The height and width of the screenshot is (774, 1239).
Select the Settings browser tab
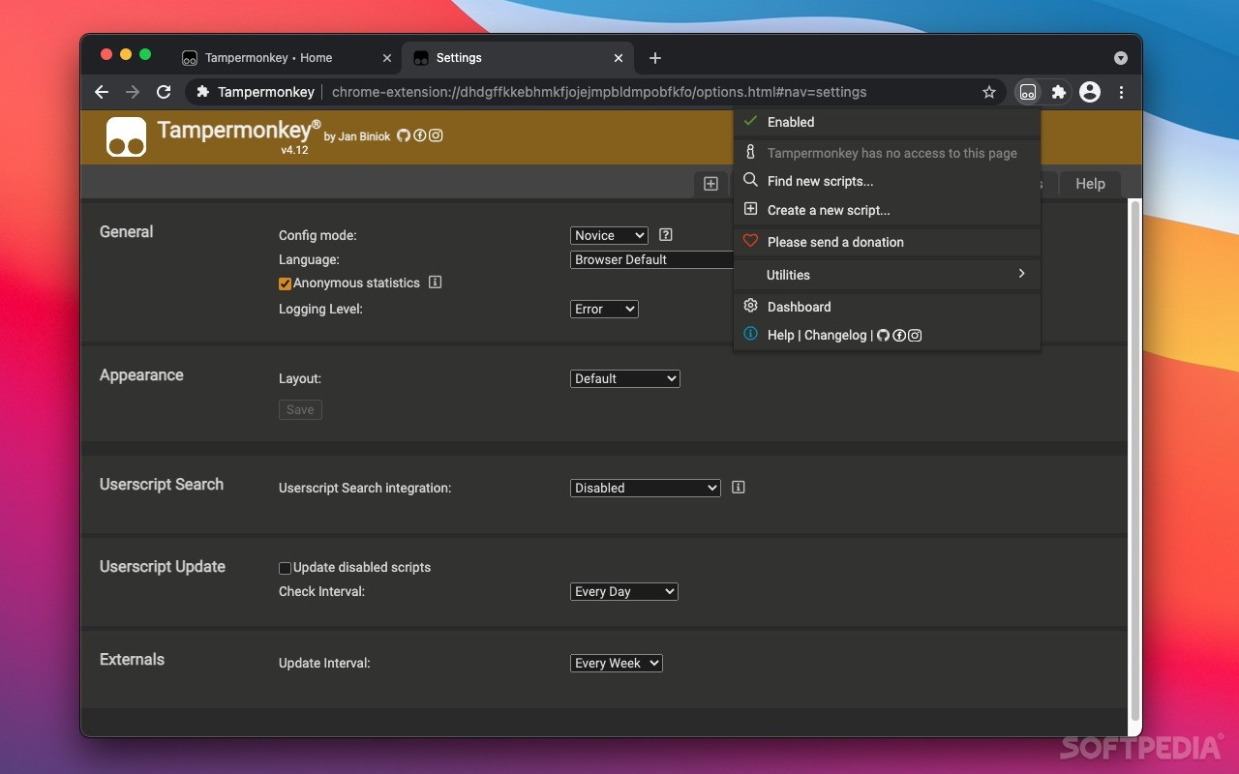[x=519, y=58]
